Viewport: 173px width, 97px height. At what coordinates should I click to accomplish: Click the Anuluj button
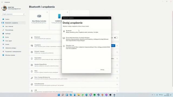click(102, 70)
